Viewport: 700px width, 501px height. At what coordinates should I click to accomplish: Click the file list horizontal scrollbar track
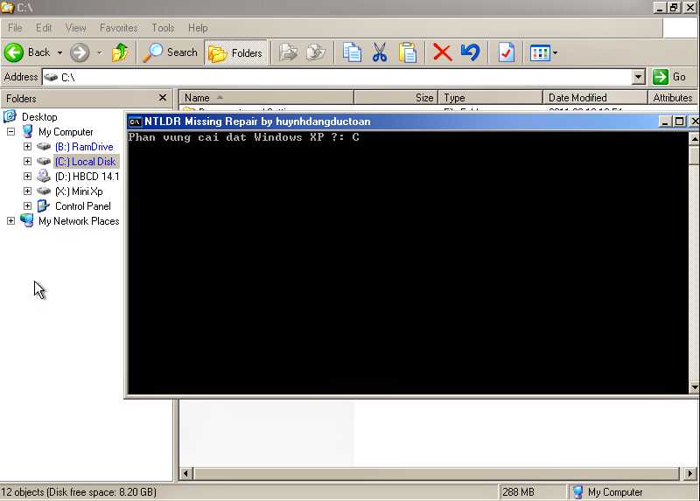coord(437,473)
